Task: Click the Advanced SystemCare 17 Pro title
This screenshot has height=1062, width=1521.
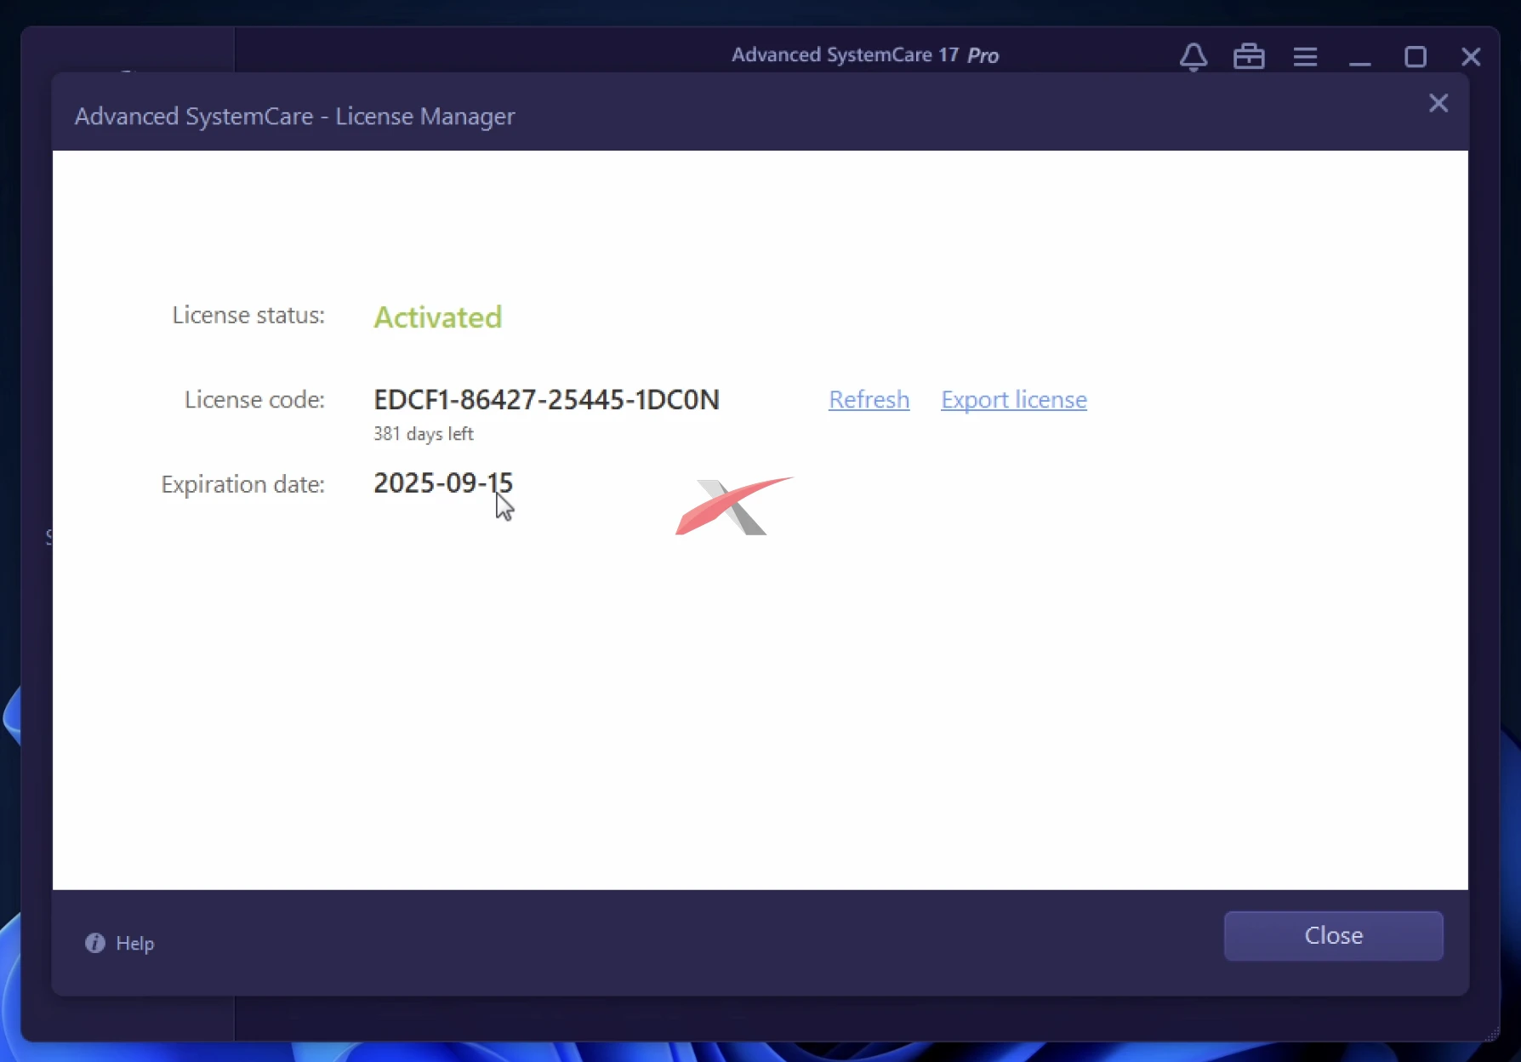Action: click(x=865, y=55)
